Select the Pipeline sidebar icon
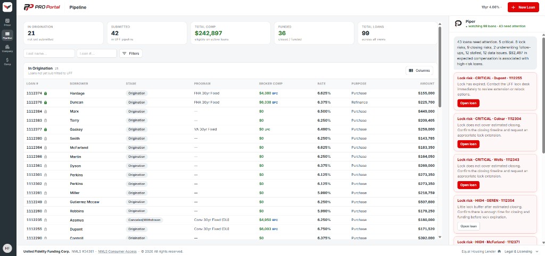This screenshot has height=256, width=545. coord(7,35)
